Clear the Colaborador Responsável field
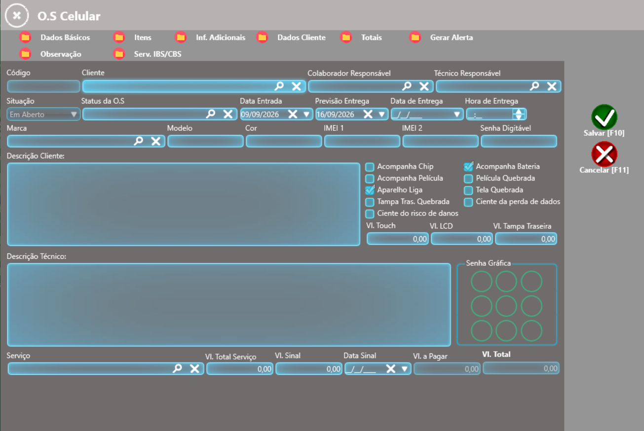644x431 pixels. point(424,86)
